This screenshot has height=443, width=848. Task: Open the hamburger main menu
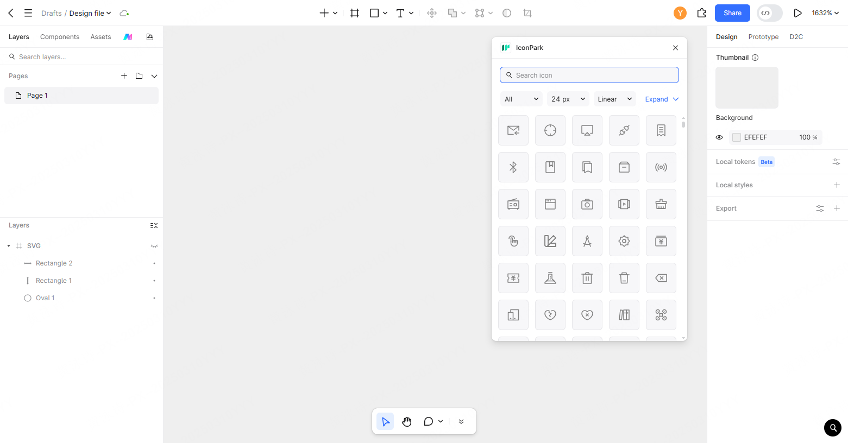coord(28,13)
